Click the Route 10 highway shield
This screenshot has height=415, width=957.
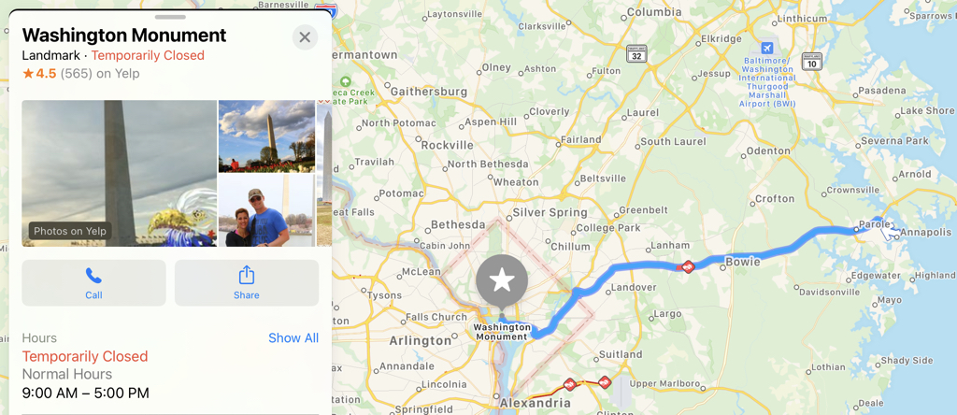[812, 61]
